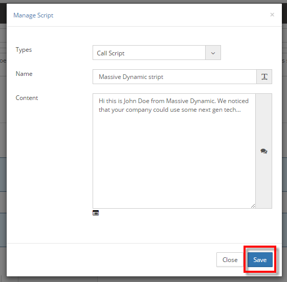Focus the Name field with Massive Dynamic stript
287x282 pixels.
click(x=174, y=77)
